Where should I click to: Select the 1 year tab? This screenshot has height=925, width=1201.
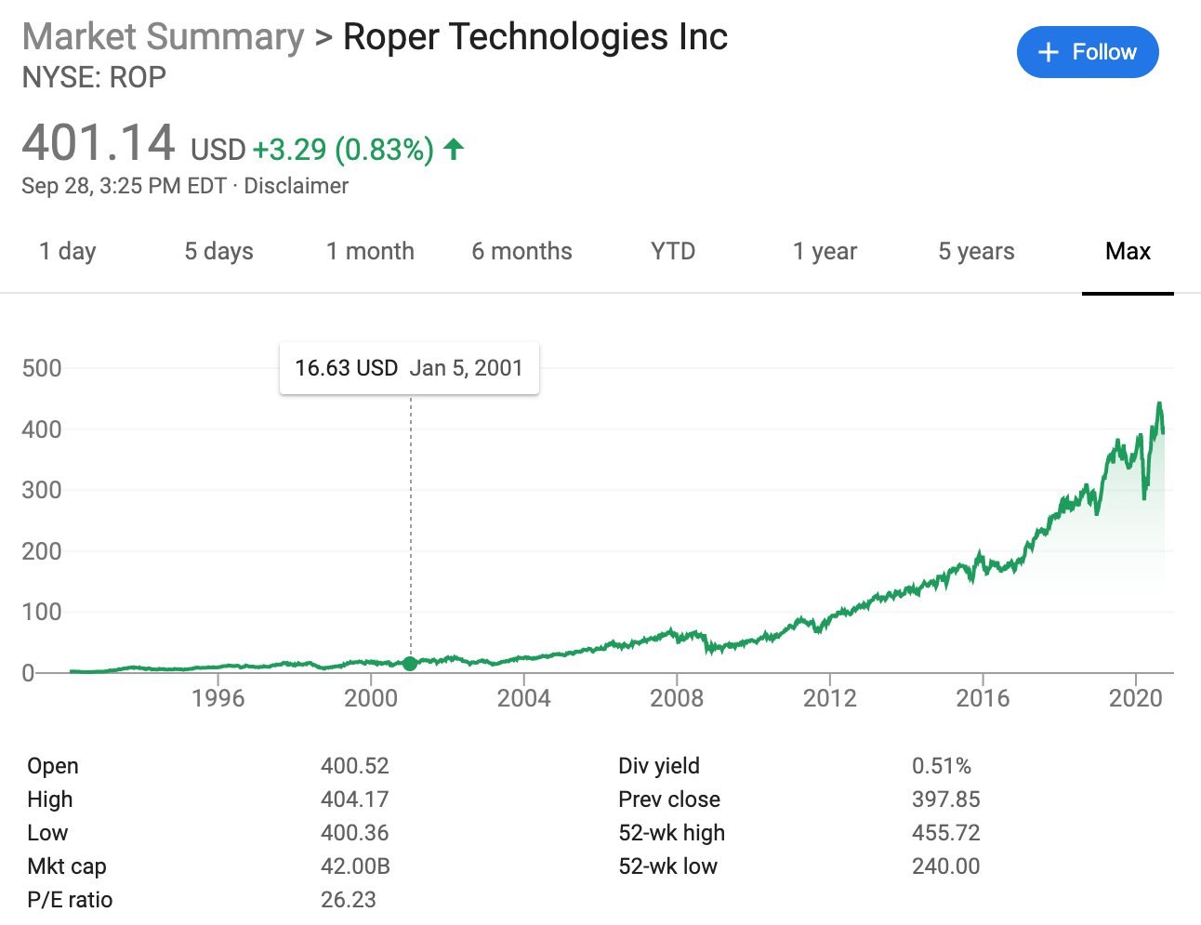click(825, 251)
